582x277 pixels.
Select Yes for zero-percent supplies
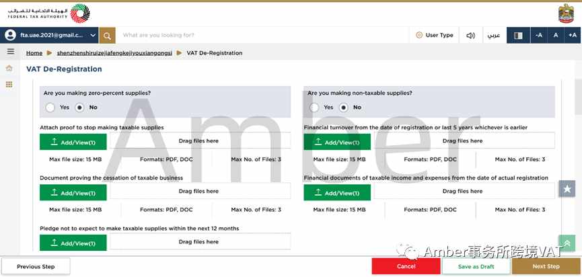[50, 108]
